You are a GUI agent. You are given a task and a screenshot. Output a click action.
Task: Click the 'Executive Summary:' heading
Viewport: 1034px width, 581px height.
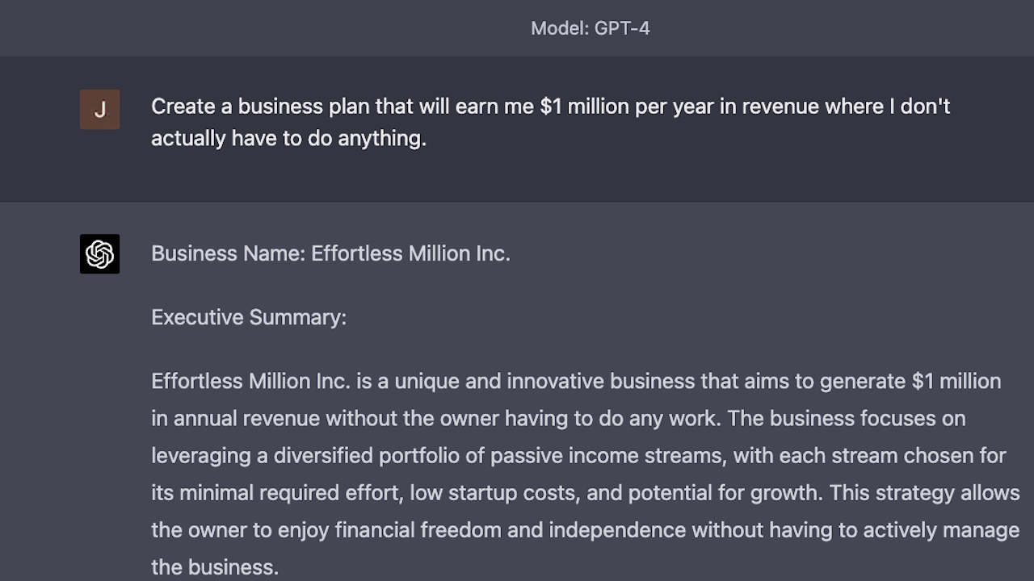pos(249,317)
